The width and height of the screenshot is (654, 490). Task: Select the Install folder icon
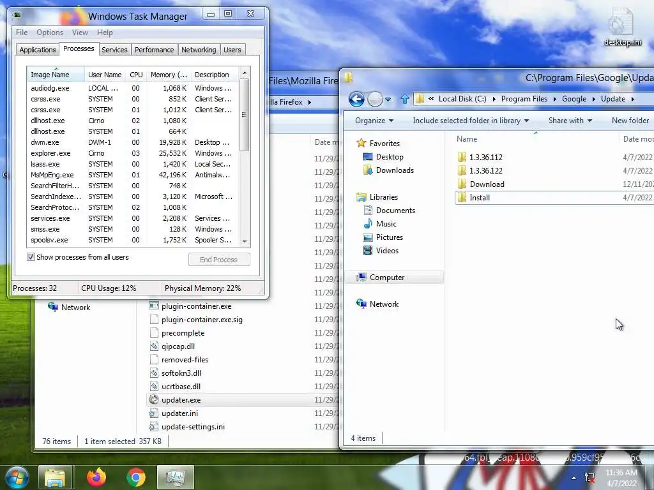(x=462, y=198)
